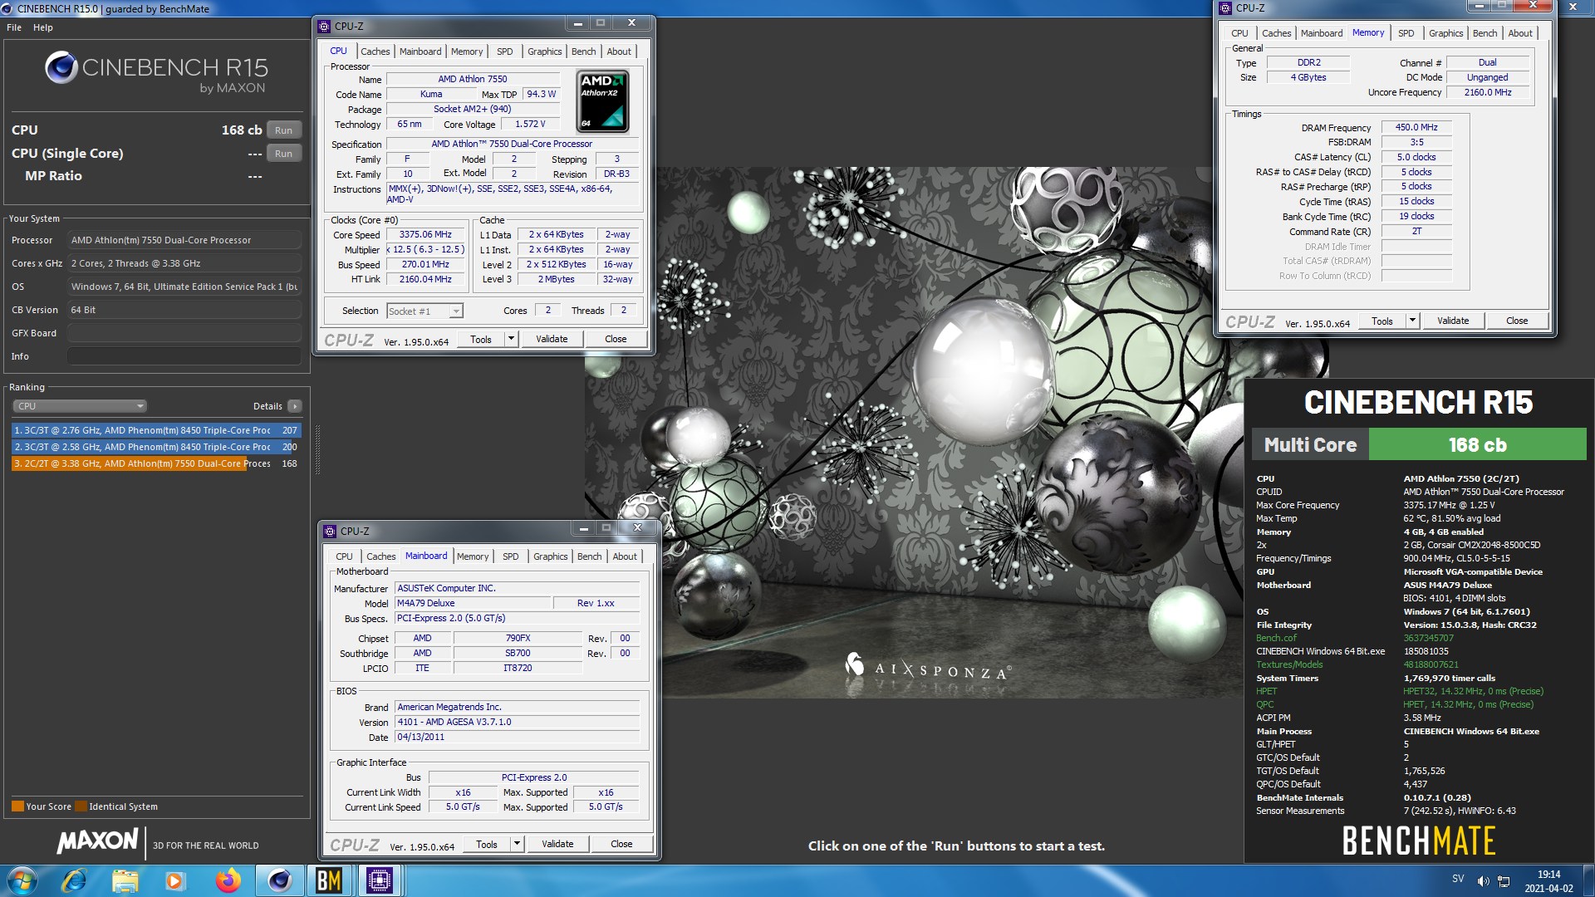Open Tools dropdown arrow in CPU-Z CPU window
The height and width of the screenshot is (897, 1595).
pos(512,339)
